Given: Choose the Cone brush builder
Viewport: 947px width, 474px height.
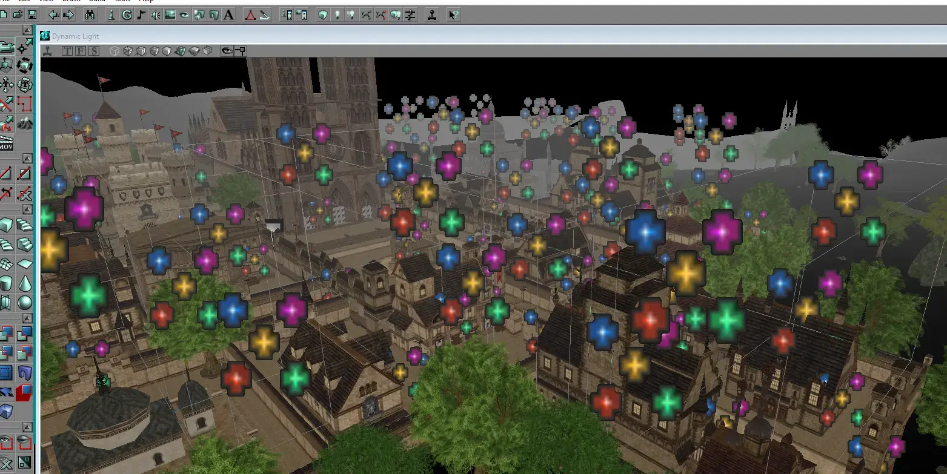Looking at the screenshot, I should click(25, 283).
